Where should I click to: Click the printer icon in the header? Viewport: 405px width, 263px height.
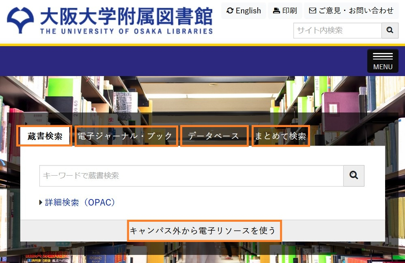click(x=276, y=11)
